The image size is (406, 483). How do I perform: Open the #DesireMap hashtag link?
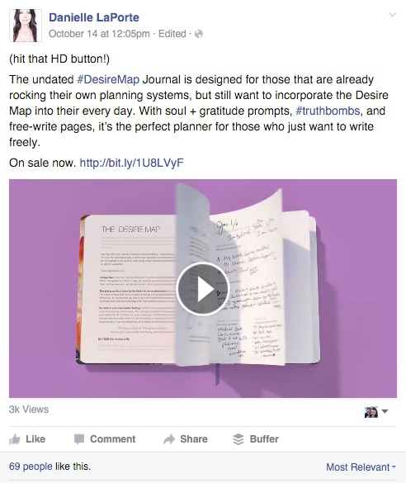108,79
